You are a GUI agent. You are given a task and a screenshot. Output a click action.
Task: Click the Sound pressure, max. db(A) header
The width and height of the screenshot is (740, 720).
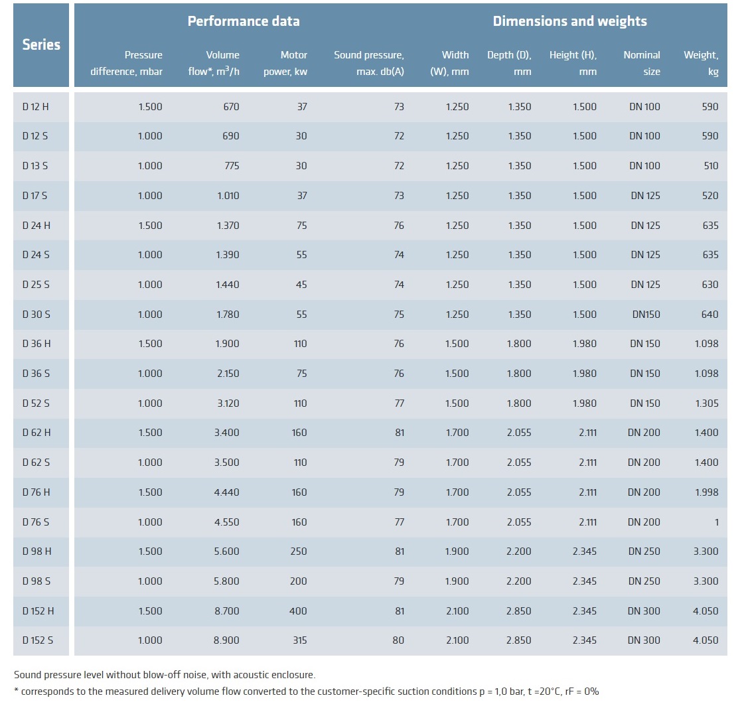pos(369,63)
